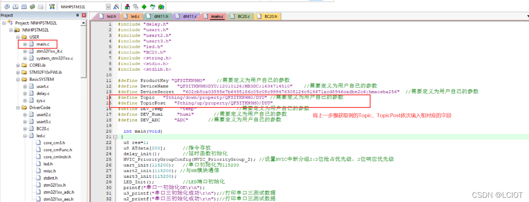This screenshot has height=202, width=529.
Task: Open the NNHPSTM32L target selection dropdown
Action: tap(108, 7)
